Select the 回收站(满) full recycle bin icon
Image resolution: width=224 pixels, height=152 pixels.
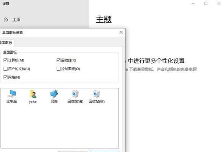click(75, 96)
